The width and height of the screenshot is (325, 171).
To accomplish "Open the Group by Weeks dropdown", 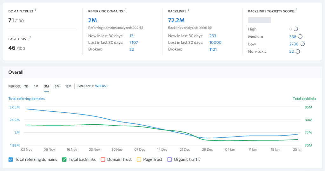I will click(x=102, y=86).
